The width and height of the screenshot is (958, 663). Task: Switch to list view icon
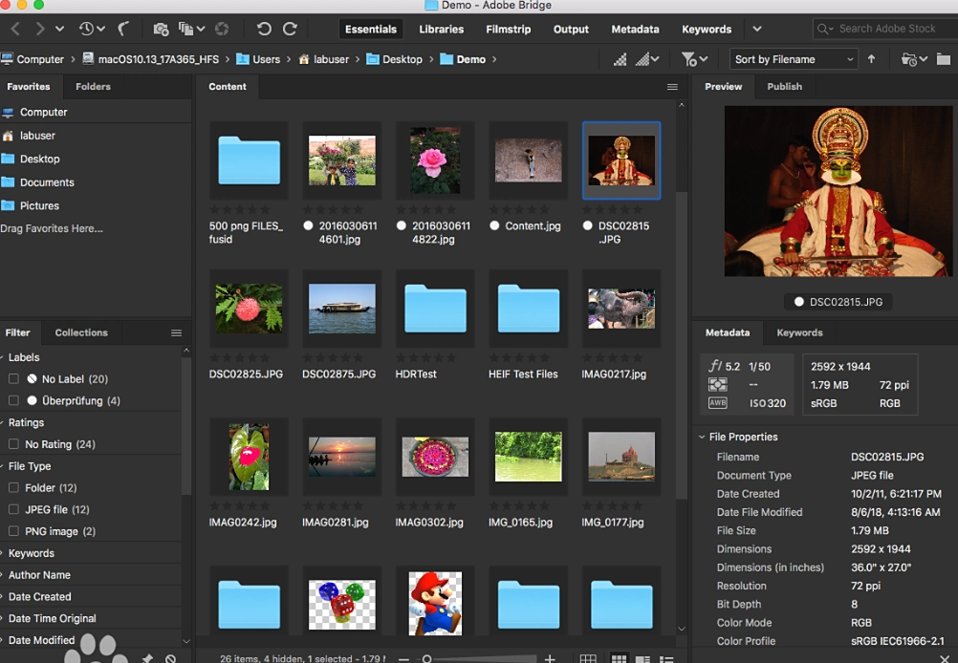(666, 658)
